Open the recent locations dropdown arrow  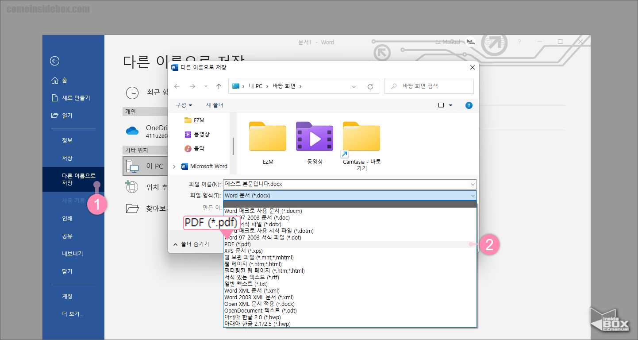coord(206,86)
